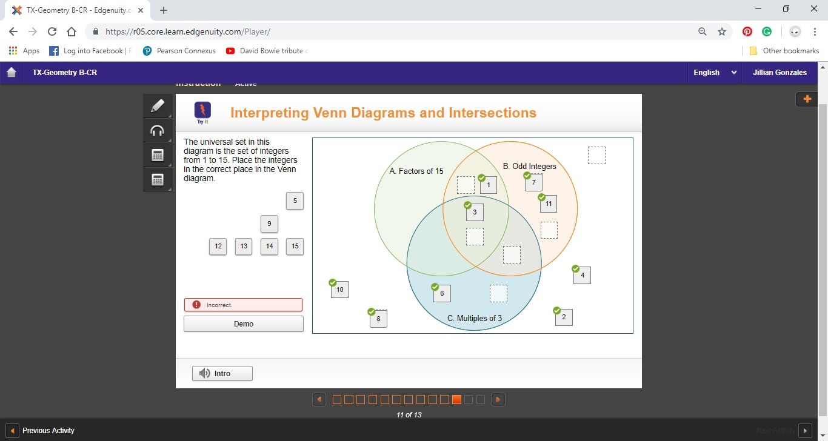This screenshot has height=441, width=828.
Task: Select the placed number 6 tile
Action: (x=442, y=294)
